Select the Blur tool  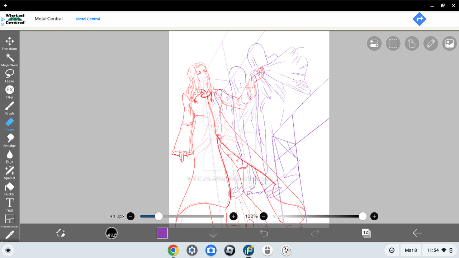point(10,156)
